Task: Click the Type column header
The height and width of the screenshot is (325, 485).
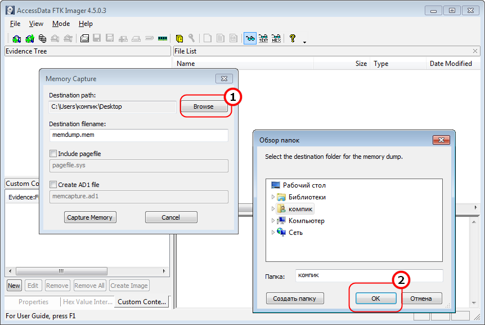Action: click(x=398, y=64)
